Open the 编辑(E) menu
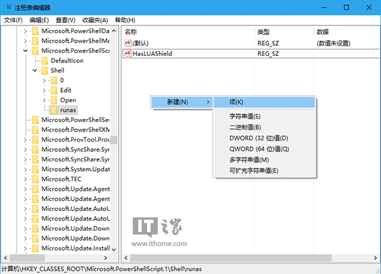The image size is (381, 274). (39, 20)
